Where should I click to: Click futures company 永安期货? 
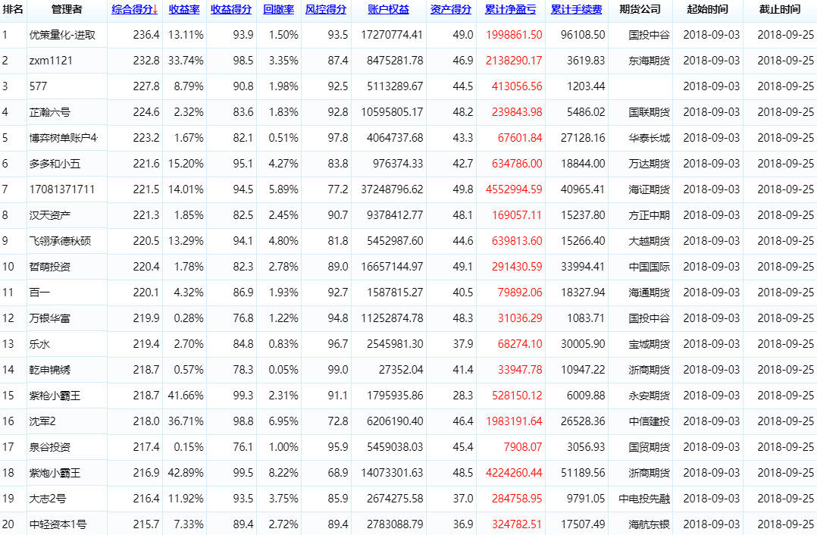tap(649, 396)
